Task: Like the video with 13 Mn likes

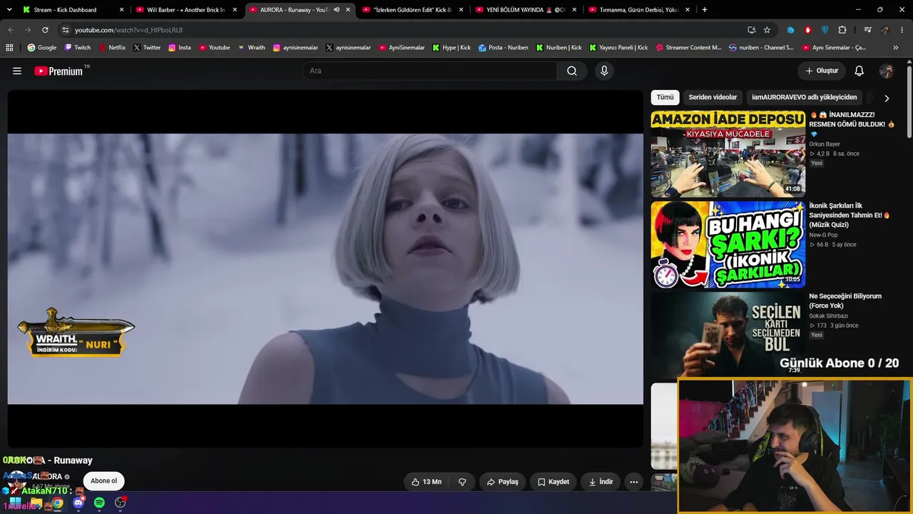Action: point(427,482)
